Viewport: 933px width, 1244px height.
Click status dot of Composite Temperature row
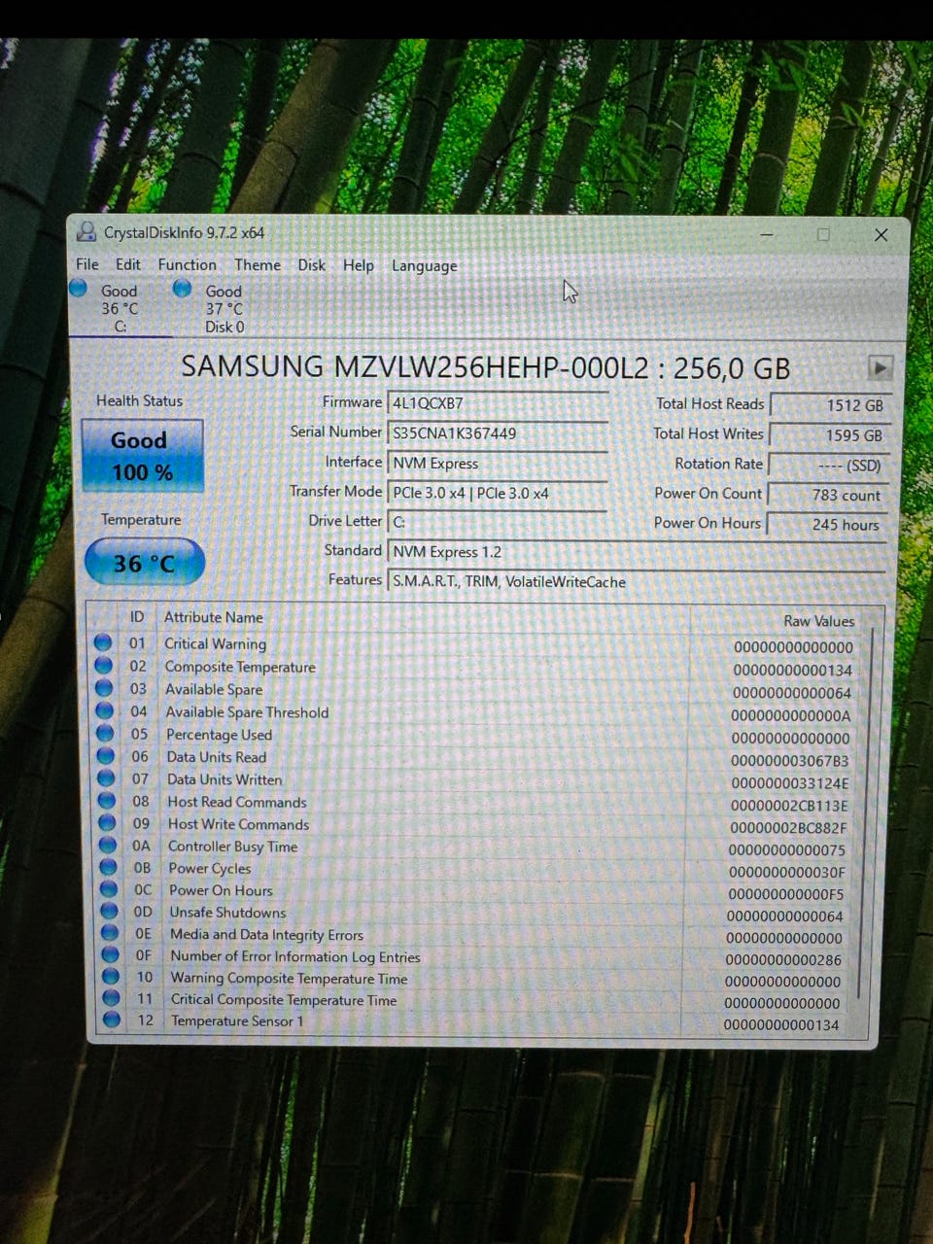pos(103,666)
